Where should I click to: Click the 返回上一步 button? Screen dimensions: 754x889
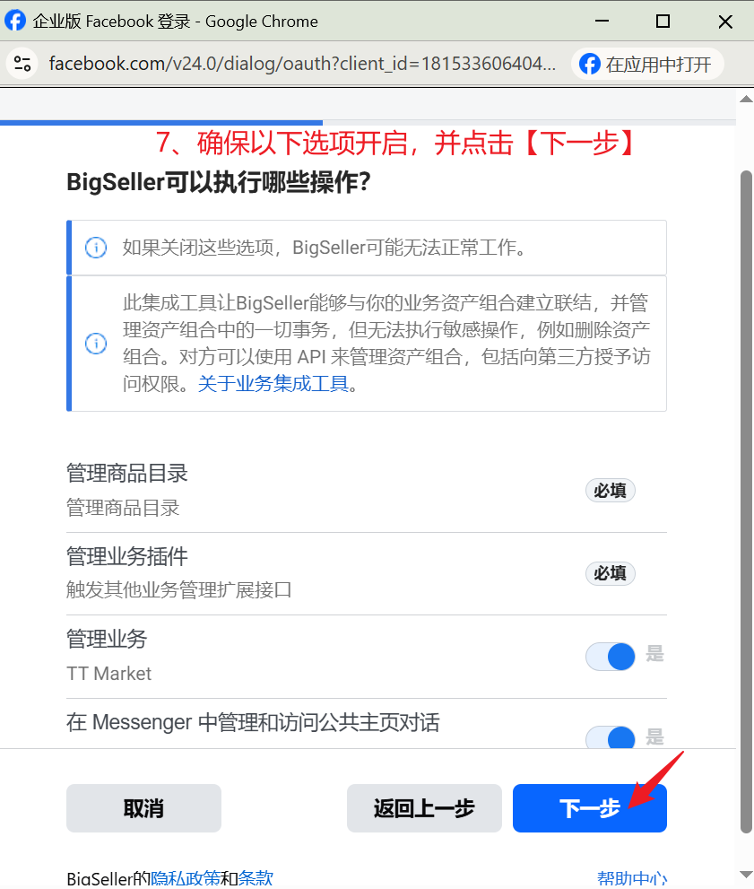pos(424,808)
